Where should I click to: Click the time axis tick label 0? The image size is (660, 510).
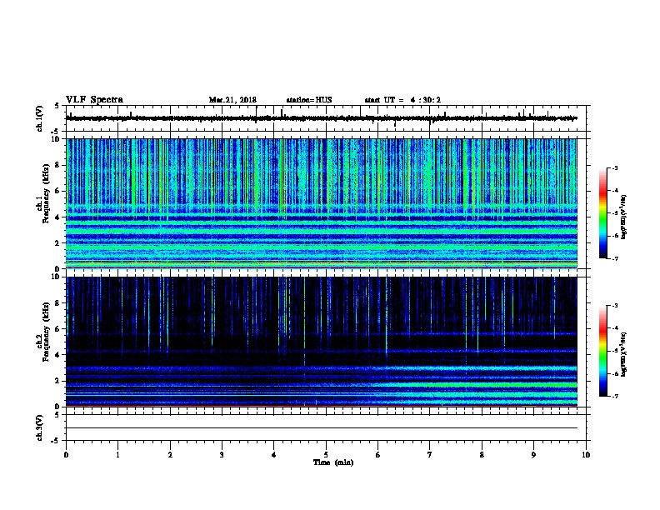tap(66, 455)
